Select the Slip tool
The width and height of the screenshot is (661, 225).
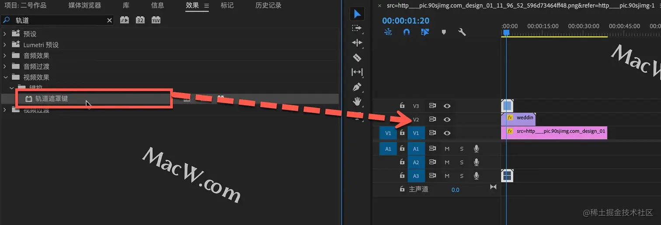coord(357,72)
